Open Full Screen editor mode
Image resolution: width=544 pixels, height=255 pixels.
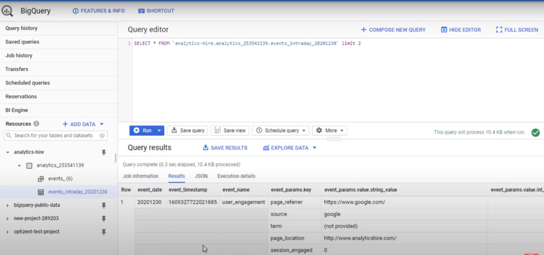[517, 30]
